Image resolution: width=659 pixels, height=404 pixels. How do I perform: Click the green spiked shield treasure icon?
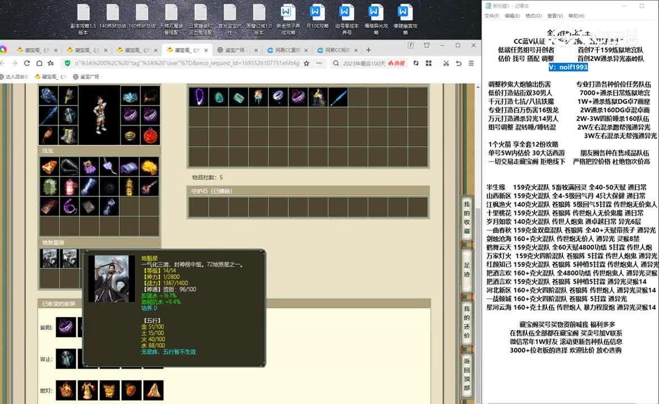click(x=49, y=186)
